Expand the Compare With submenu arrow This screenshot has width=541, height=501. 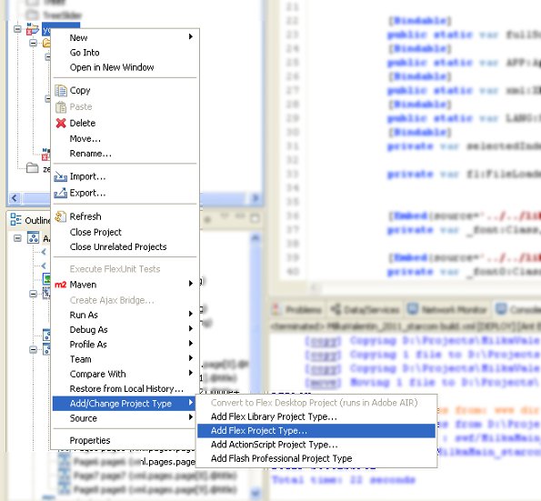tap(191, 373)
